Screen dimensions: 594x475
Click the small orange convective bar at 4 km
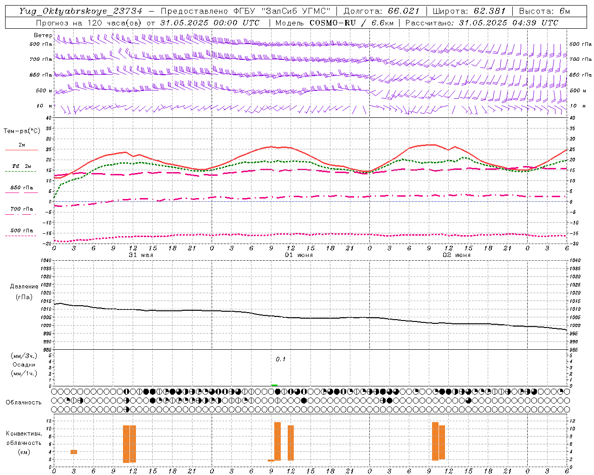[74, 452]
